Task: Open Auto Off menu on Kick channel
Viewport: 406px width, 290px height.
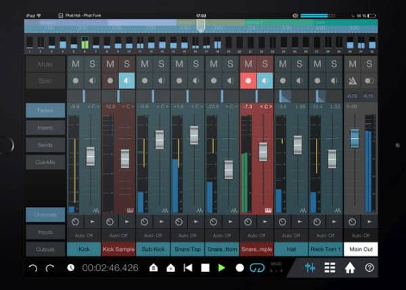Action: pos(84,235)
